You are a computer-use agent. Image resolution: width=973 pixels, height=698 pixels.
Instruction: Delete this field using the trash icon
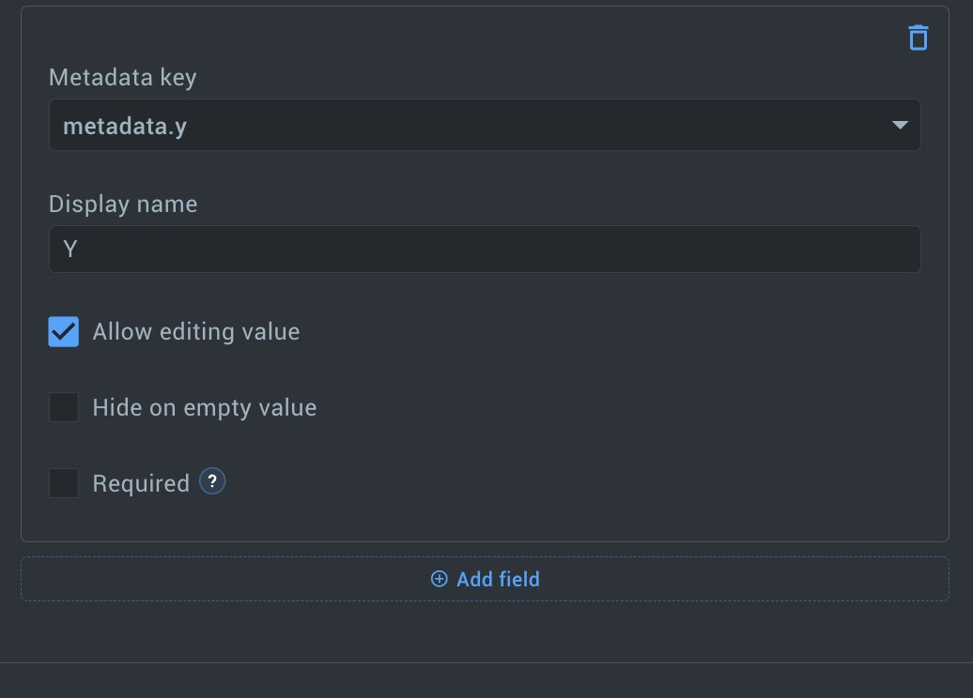(x=919, y=38)
